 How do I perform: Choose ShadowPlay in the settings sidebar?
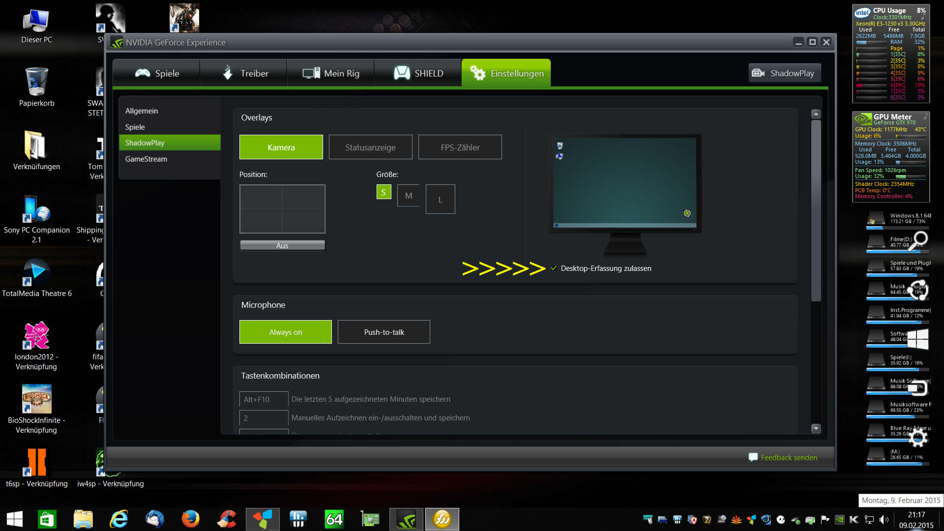point(170,143)
